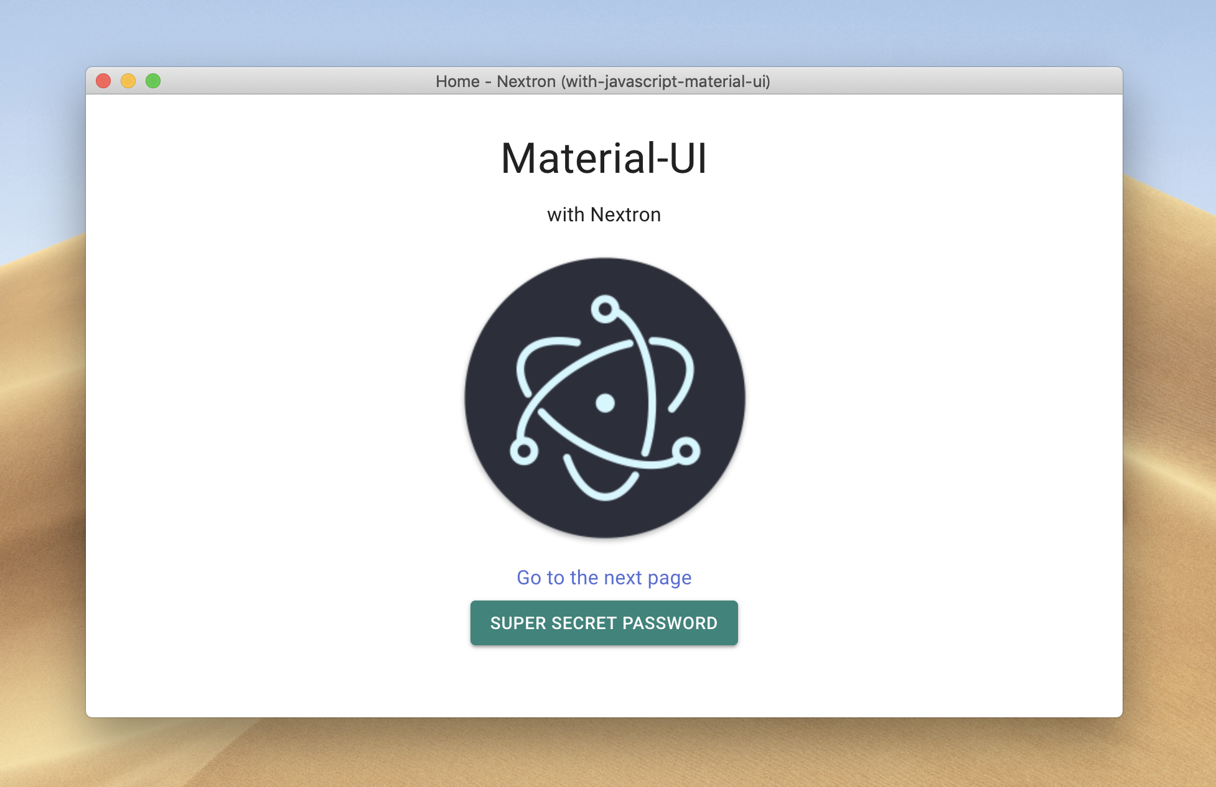Click the "Material-UI" heading text
1216x787 pixels.
tap(604, 159)
